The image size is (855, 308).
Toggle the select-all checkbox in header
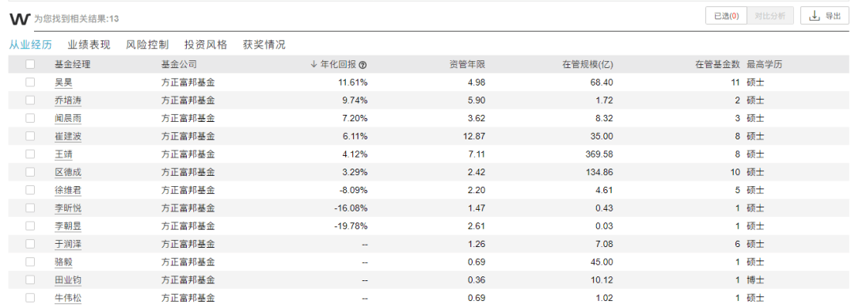[x=30, y=64]
